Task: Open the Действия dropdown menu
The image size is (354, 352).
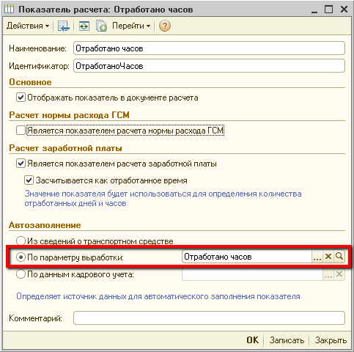Action: pyautogui.click(x=28, y=26)
